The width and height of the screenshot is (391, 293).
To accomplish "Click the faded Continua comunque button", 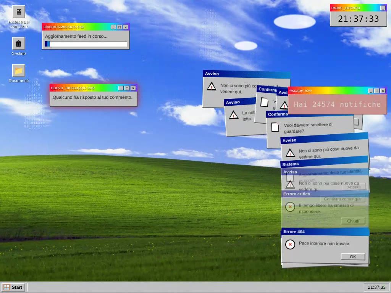I will [343, 199].
